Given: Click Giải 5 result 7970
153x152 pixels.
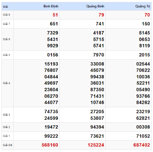Looking at the screenshot, I should [x=99, y=55].
